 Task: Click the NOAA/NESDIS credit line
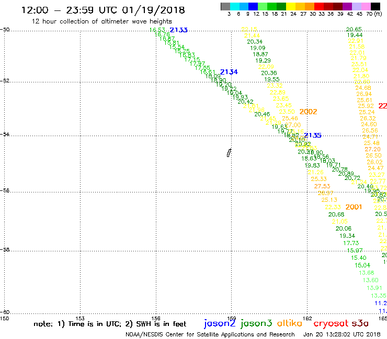pos(210,334)
